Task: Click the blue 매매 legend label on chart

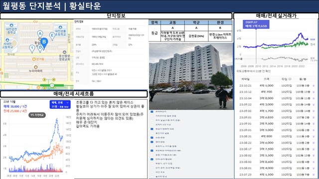Action: point(313,39)
